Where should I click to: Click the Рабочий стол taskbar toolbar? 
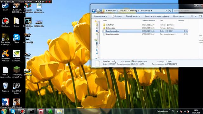(x=162, y=111)
